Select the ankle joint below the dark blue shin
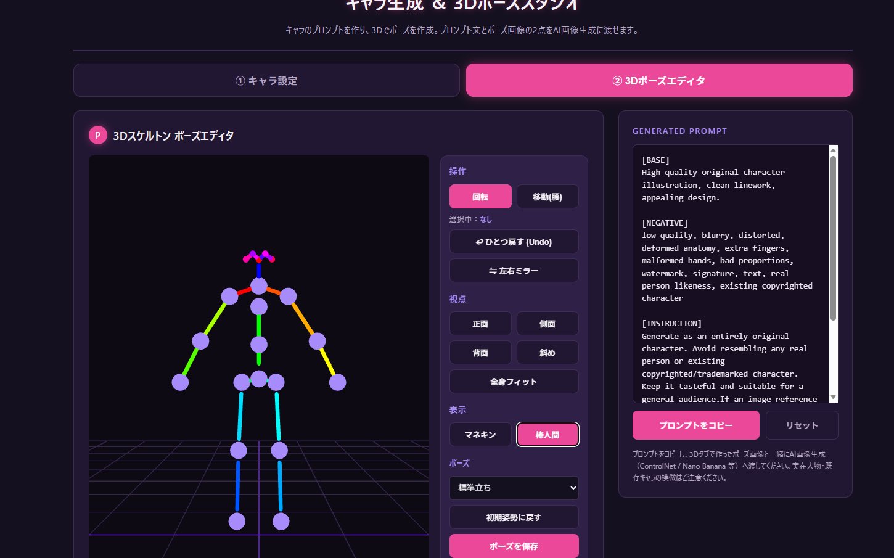Viewport: 894px width, 558px height. point(237,522)
